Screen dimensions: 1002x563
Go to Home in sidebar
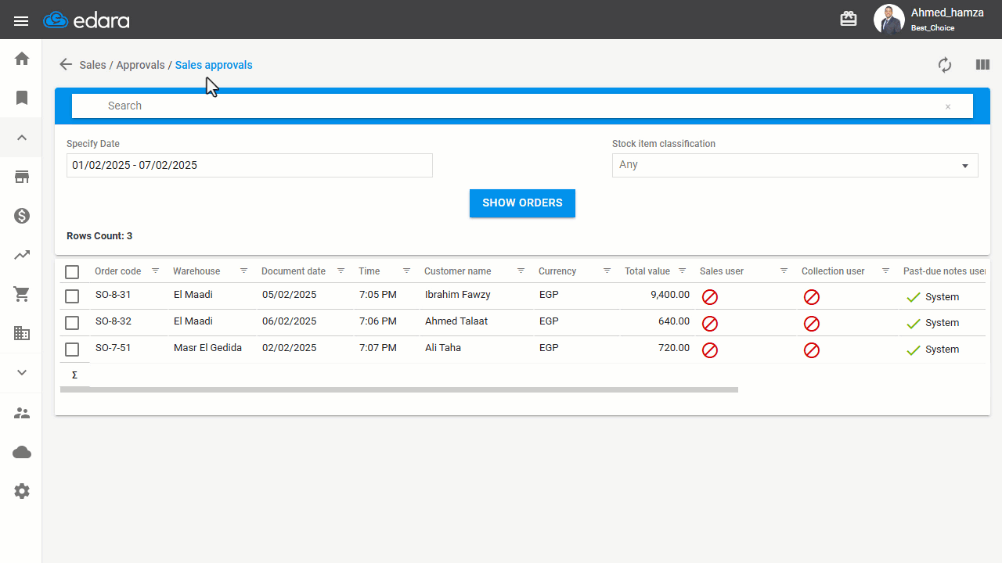click(x=22, y=59)
